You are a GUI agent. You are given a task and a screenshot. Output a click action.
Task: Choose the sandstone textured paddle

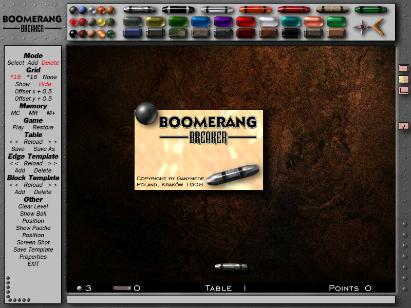pyautogui.click(x=332, y=10)
